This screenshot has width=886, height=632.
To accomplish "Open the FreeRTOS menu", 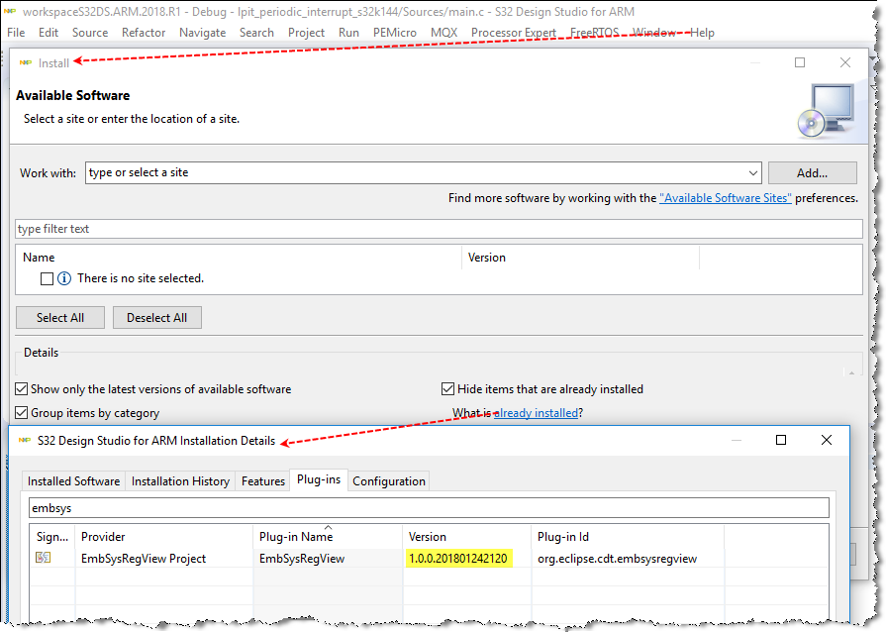I will point(594,33).
